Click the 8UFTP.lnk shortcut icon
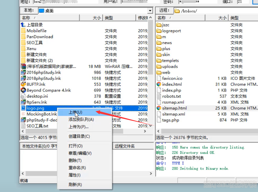Viewport: 258px width, 192px height. click(23, 84)
